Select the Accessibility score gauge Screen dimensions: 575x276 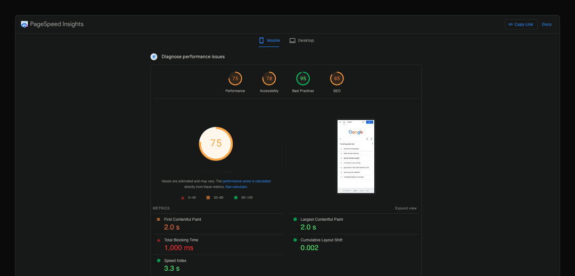[x=269, y=79]
